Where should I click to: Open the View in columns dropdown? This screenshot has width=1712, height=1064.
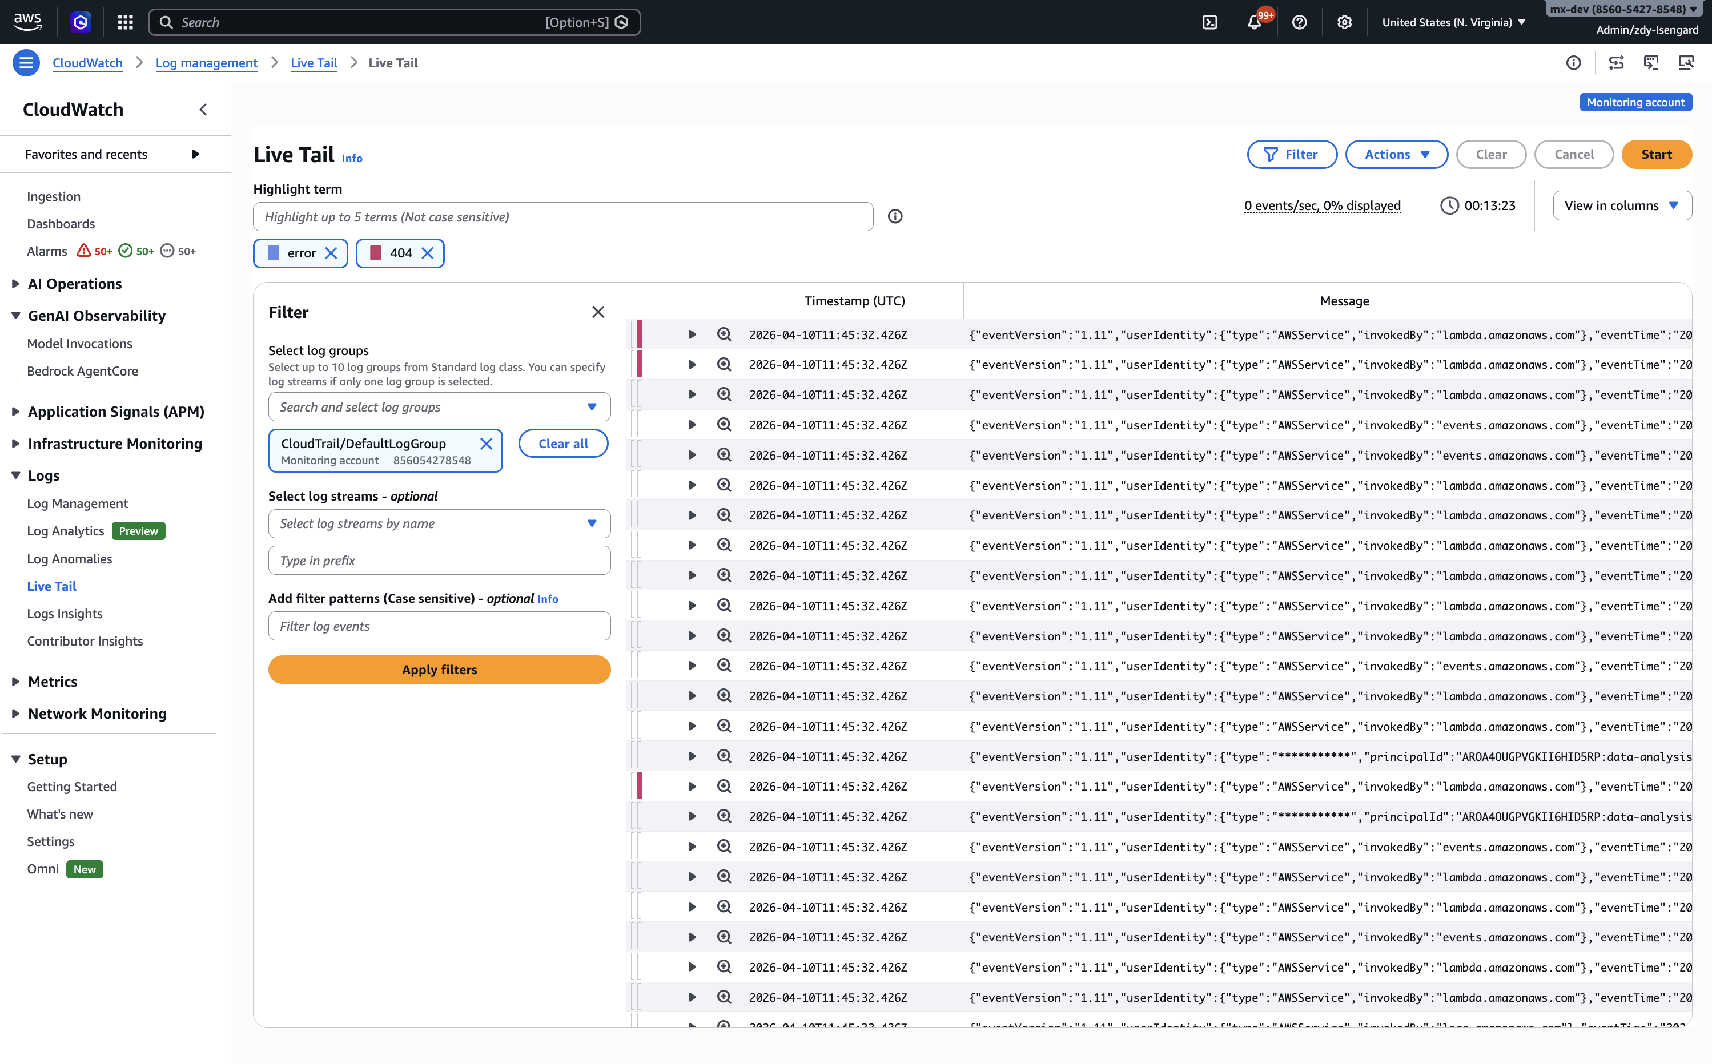(1622, 205)
